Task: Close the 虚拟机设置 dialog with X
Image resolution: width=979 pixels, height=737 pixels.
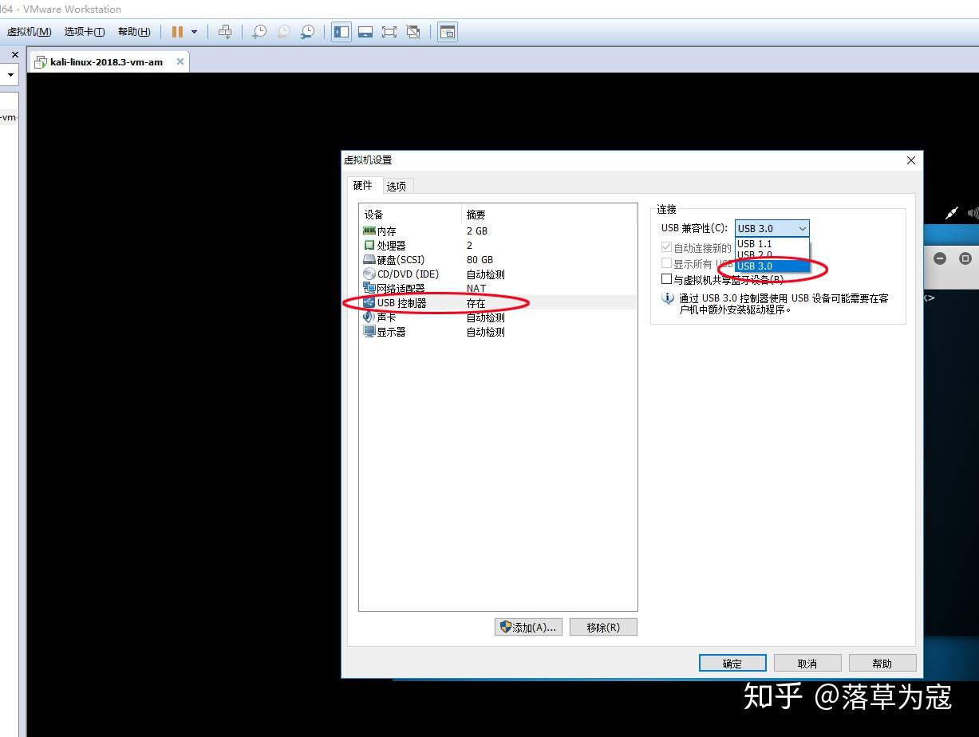Action: pos(911,160)
